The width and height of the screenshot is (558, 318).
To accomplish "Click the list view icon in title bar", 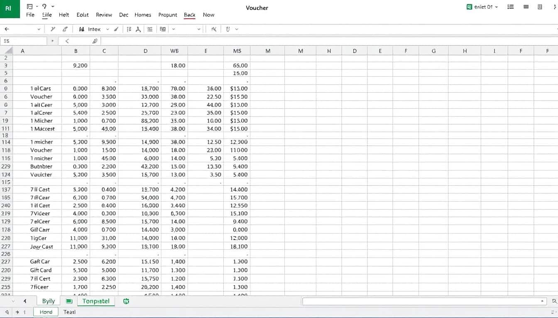I will [511, 7].
